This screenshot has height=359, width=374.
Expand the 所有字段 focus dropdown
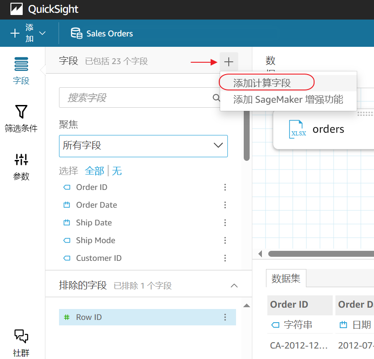coord(143,146)
